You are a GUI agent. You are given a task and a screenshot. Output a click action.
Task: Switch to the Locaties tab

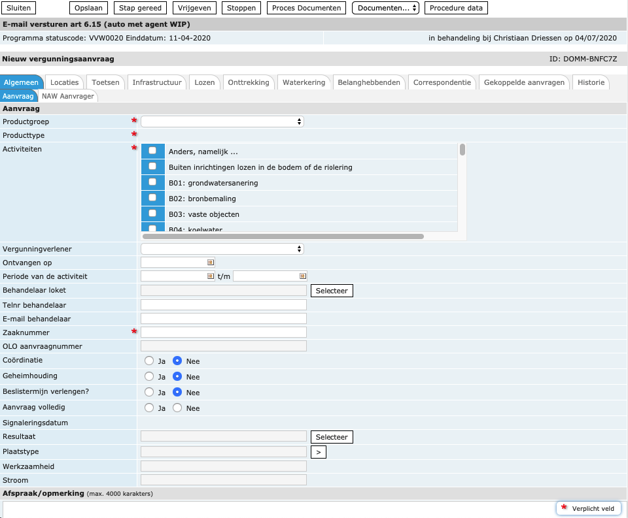click(x=65, y=82)
